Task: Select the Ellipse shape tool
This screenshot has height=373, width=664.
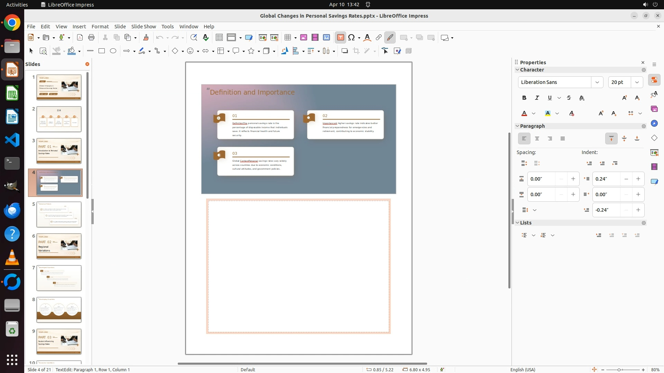Action: pos(113,51)
